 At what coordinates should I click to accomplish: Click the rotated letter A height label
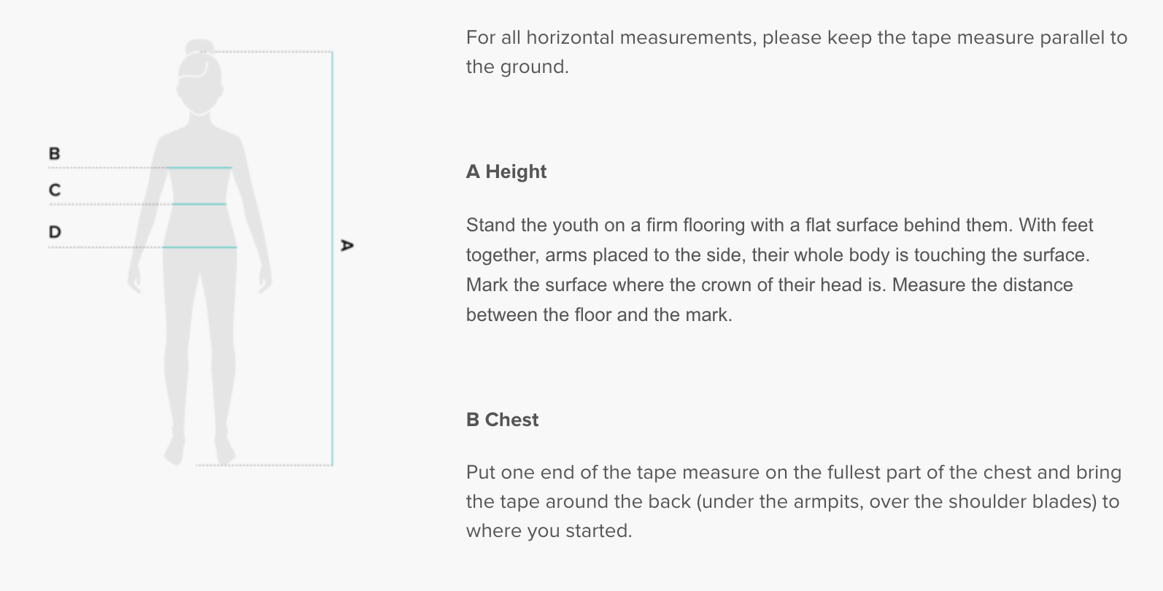tap(347, 245)
